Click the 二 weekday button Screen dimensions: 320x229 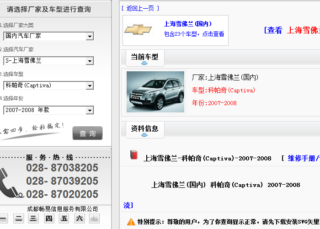pos(19,218)
